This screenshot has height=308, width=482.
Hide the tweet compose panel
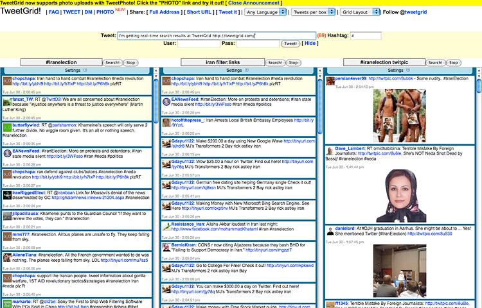(310, 43)
